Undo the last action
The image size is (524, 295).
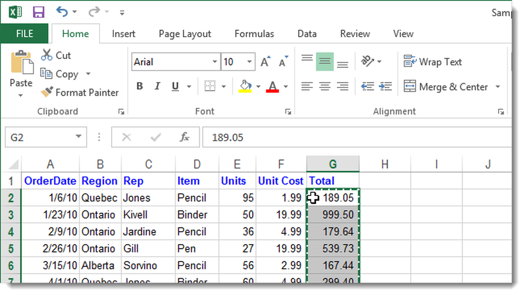(62, 12)
